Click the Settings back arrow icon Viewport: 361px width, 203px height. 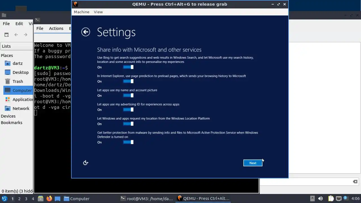tap(85, 32)
